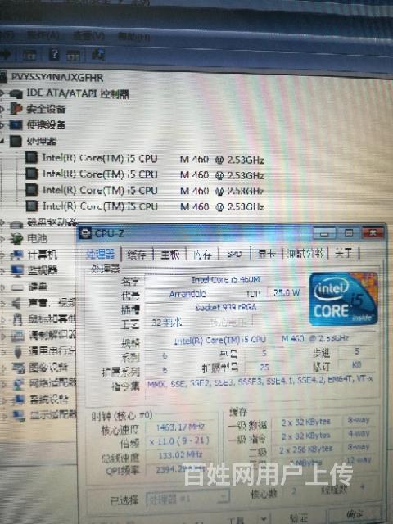Click the IDE ATA/ATAPI 控制器 device icon
The width and height of the screenshot is (393, 524).
click(16, 94)
